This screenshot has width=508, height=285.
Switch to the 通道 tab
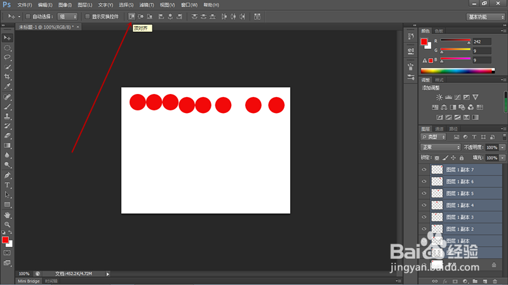click(x=439, y=129)
